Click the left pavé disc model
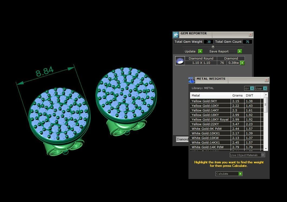287x202 pixels. [59, 115]
